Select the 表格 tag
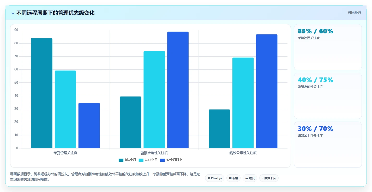 tap(233, 178)
